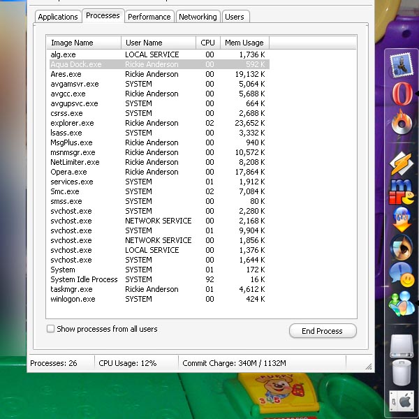Select svchost.exe using 9,904 K

[x=159, y=230]
